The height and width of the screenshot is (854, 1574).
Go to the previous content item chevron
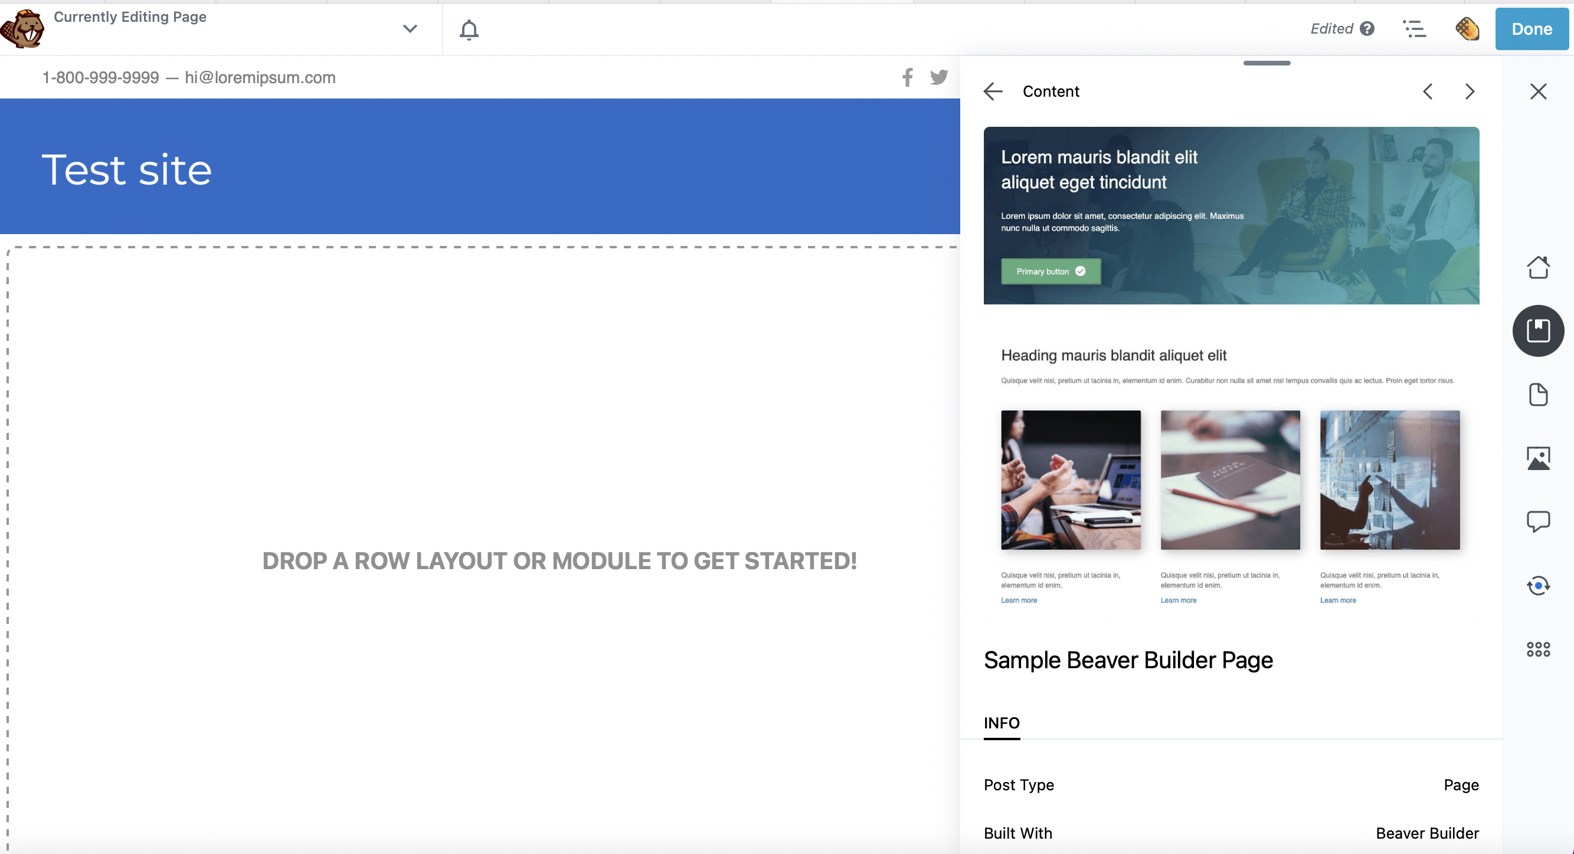1428,91
